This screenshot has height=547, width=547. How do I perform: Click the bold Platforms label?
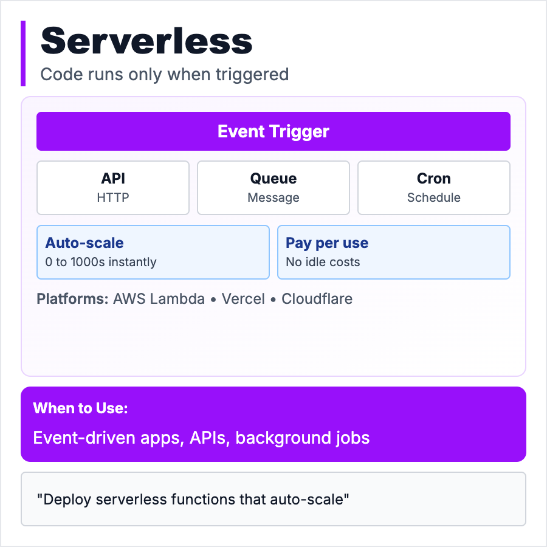pos(72,299)
